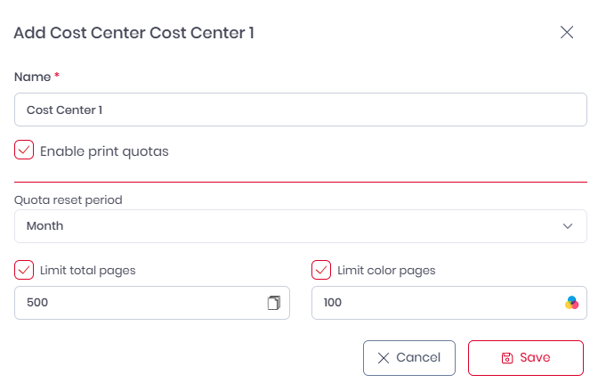
Task: Click the Save button label
Action: tap(535, 357)
